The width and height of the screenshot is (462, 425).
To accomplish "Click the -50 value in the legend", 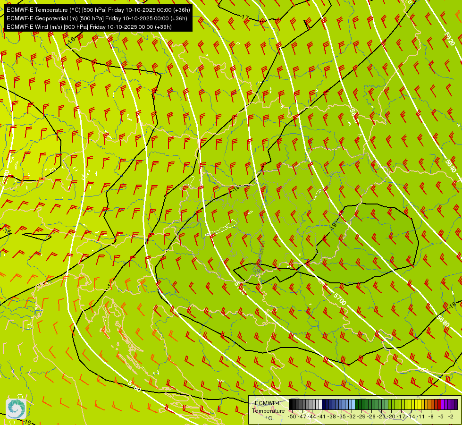I will pos(292,417).
